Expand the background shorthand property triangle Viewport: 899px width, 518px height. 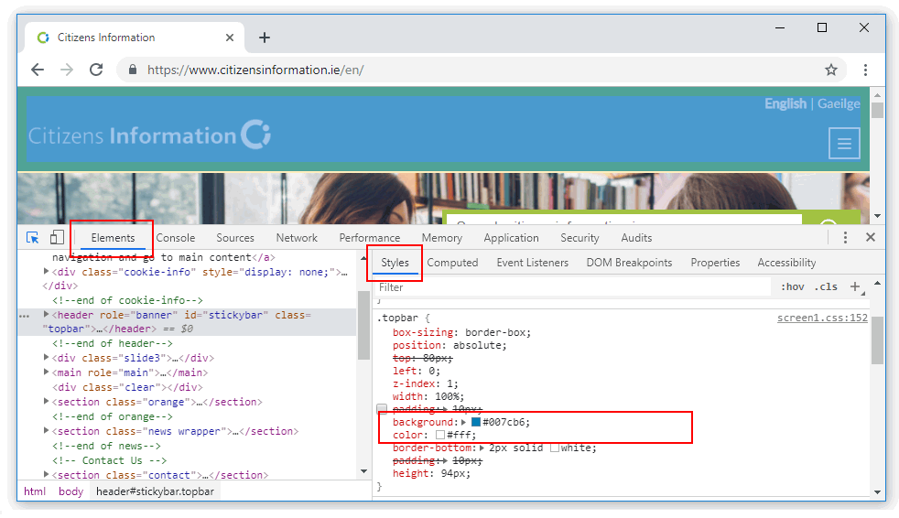pyautogui.click(x=463, y=422)
